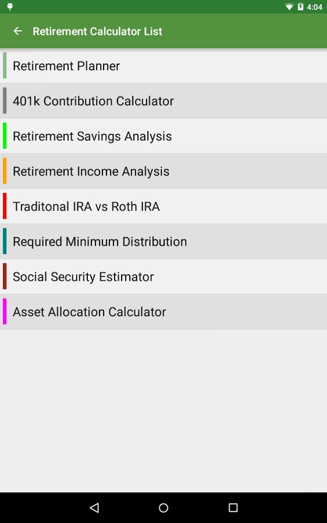
Task: Open Social Security Estimator
Action: 163,277
